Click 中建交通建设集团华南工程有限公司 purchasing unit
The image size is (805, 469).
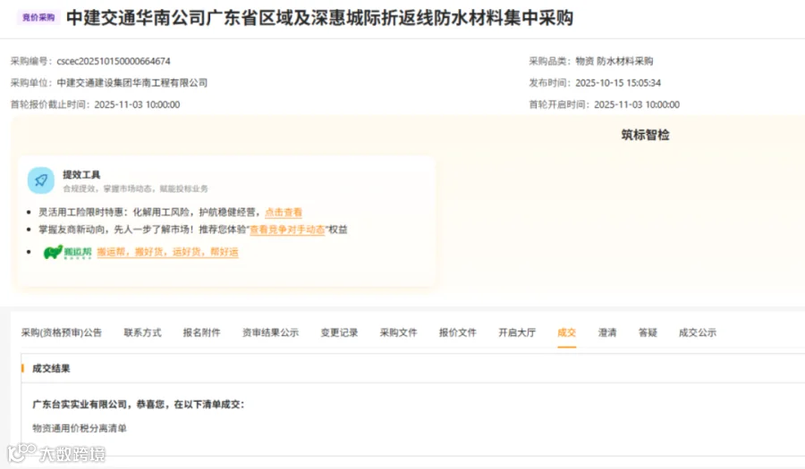pyautogui.click(x=132, y=82)
